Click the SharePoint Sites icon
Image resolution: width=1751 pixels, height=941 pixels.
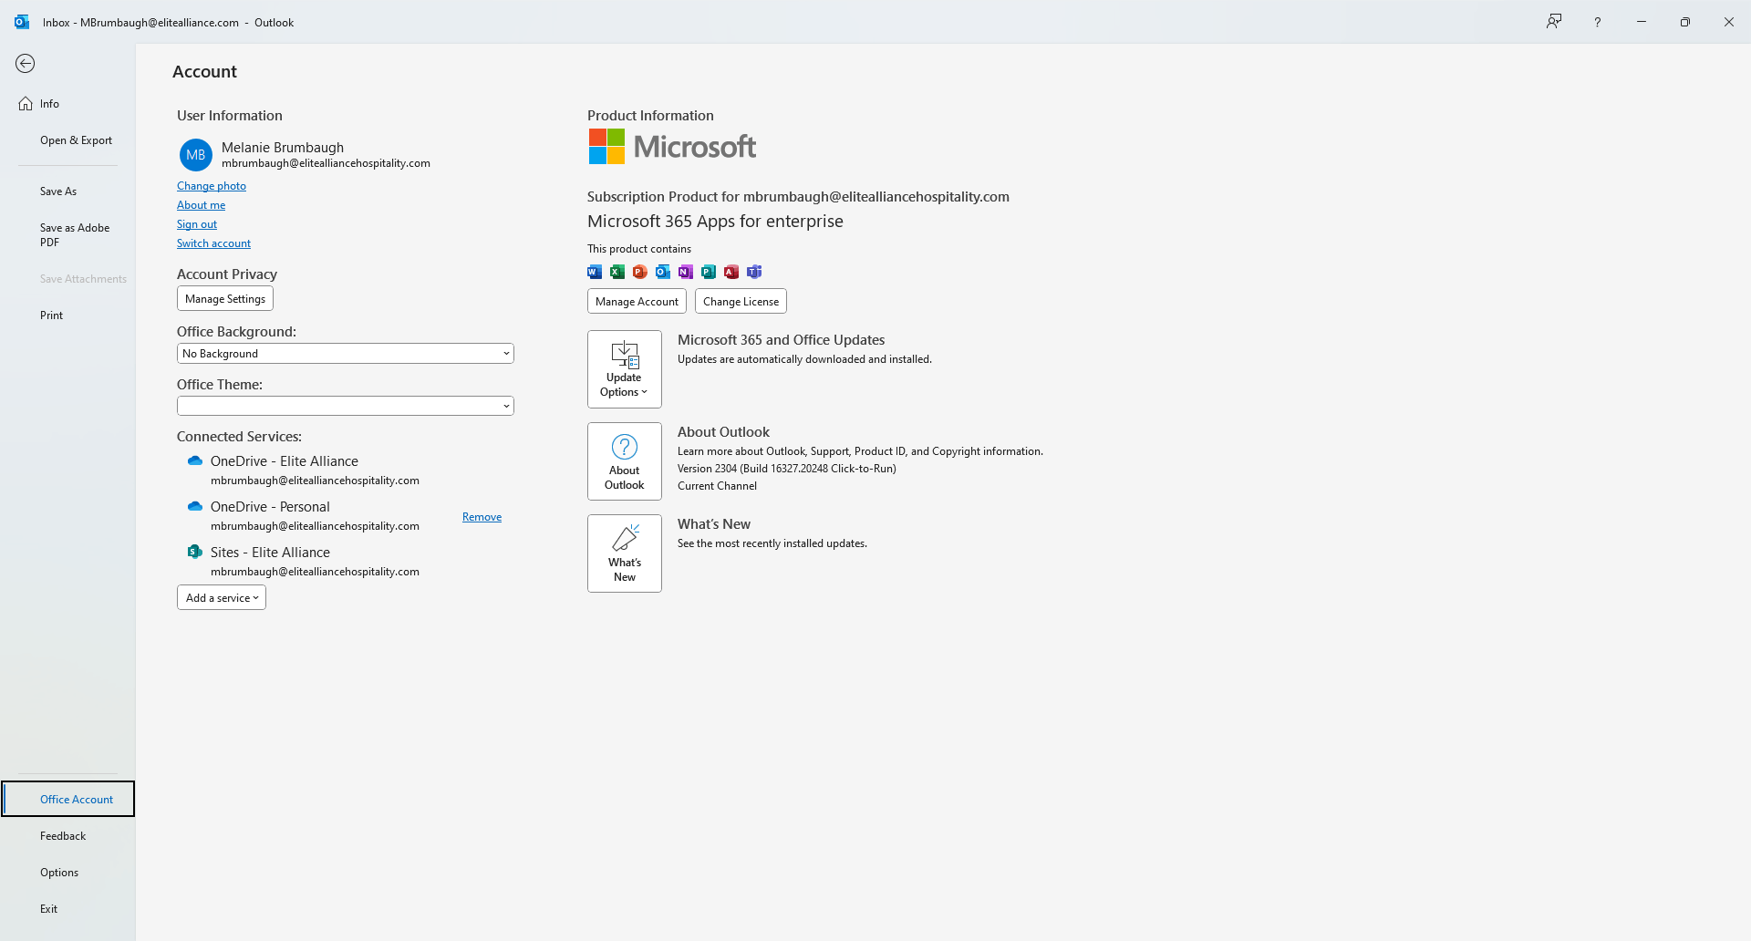tap(195, 552)
